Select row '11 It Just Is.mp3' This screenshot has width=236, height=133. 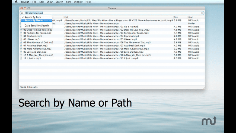click(112, 58)
